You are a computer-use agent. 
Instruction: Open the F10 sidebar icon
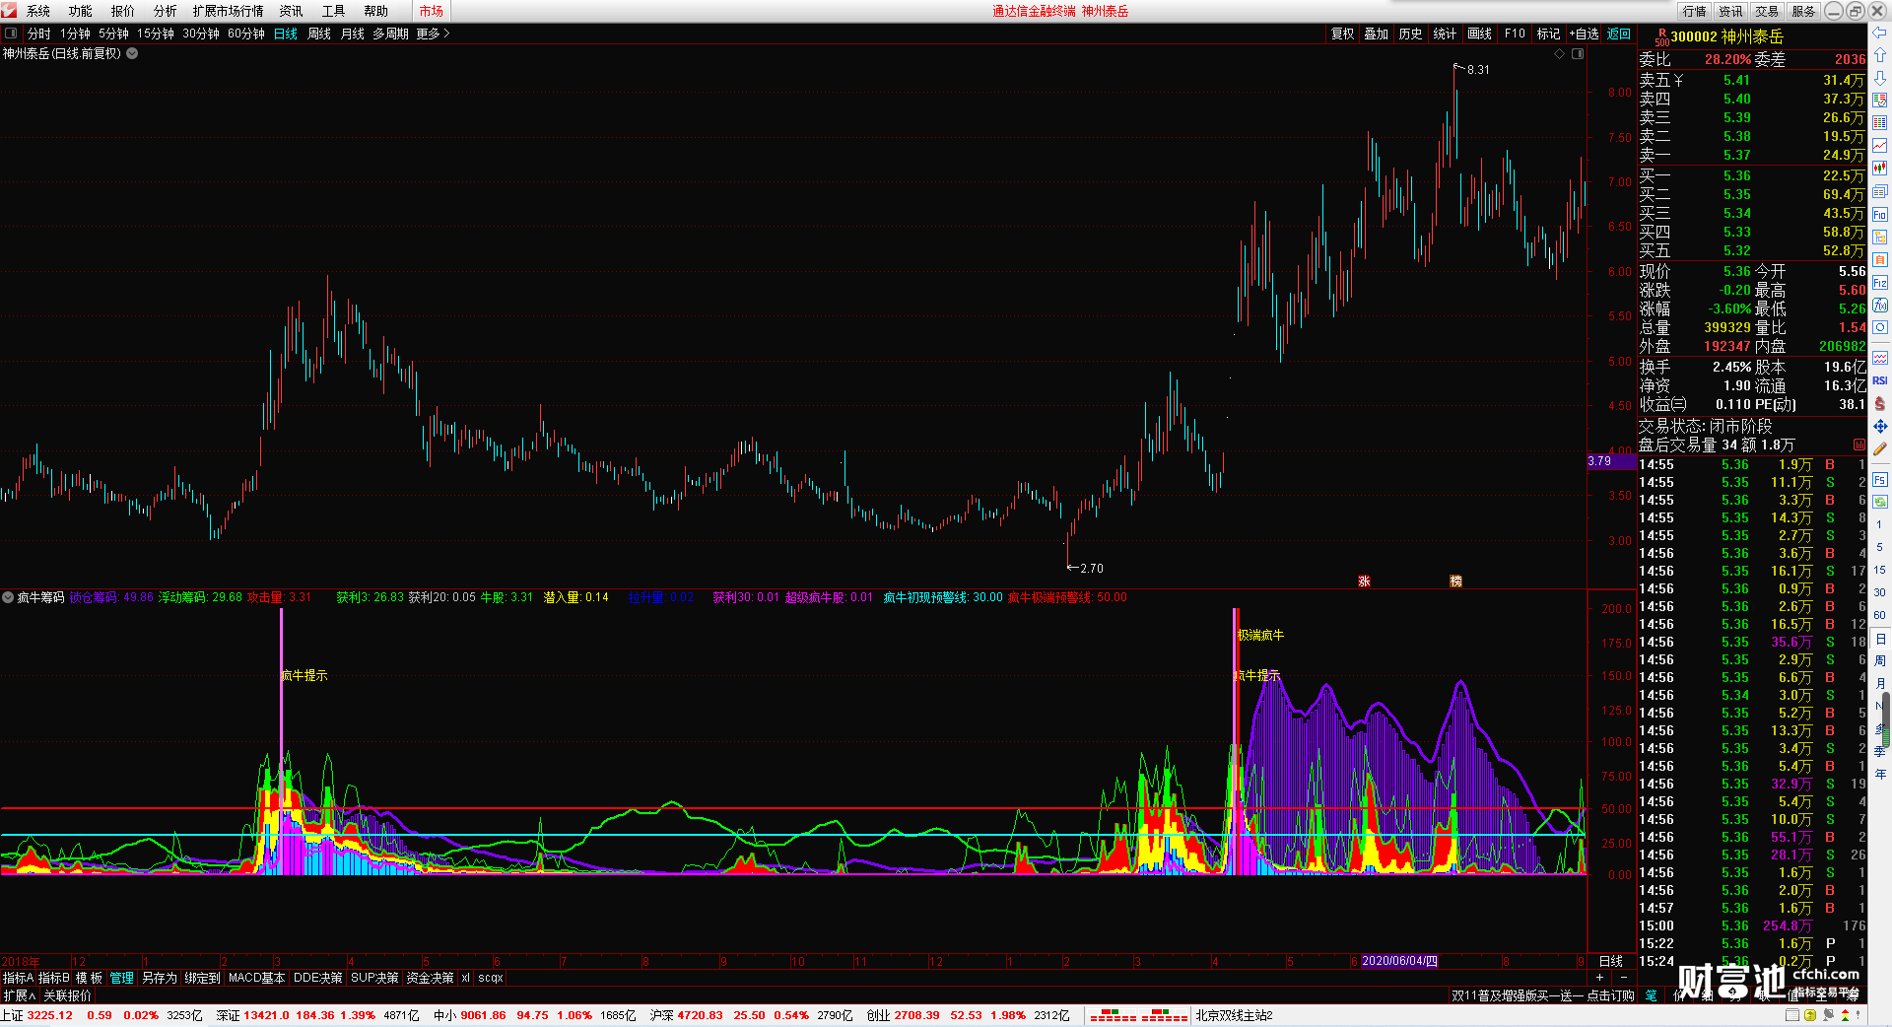point(1880,215)
